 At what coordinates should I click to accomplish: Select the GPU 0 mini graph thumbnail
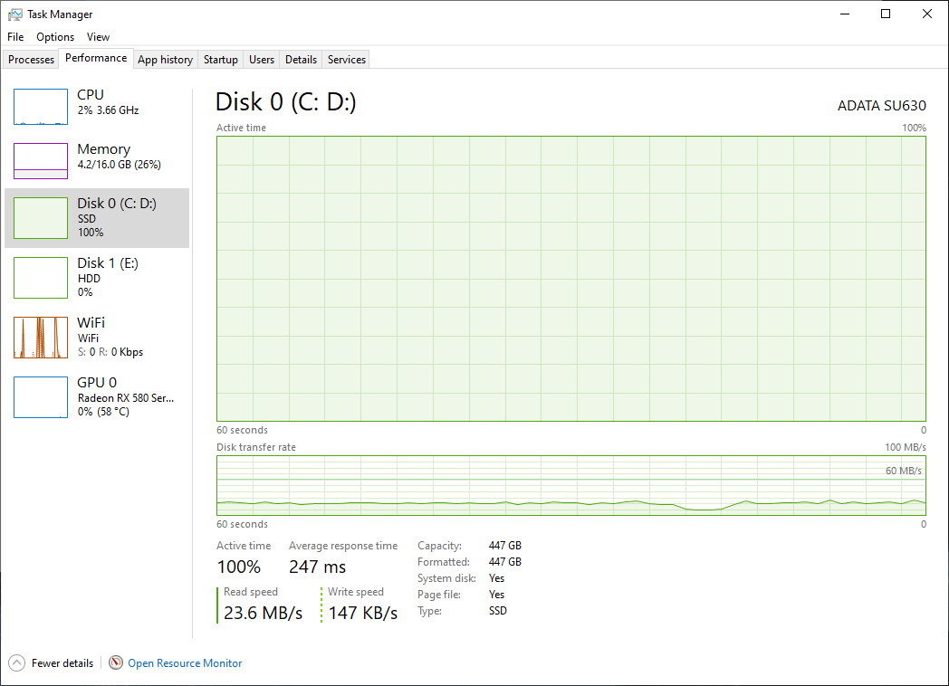41,397
